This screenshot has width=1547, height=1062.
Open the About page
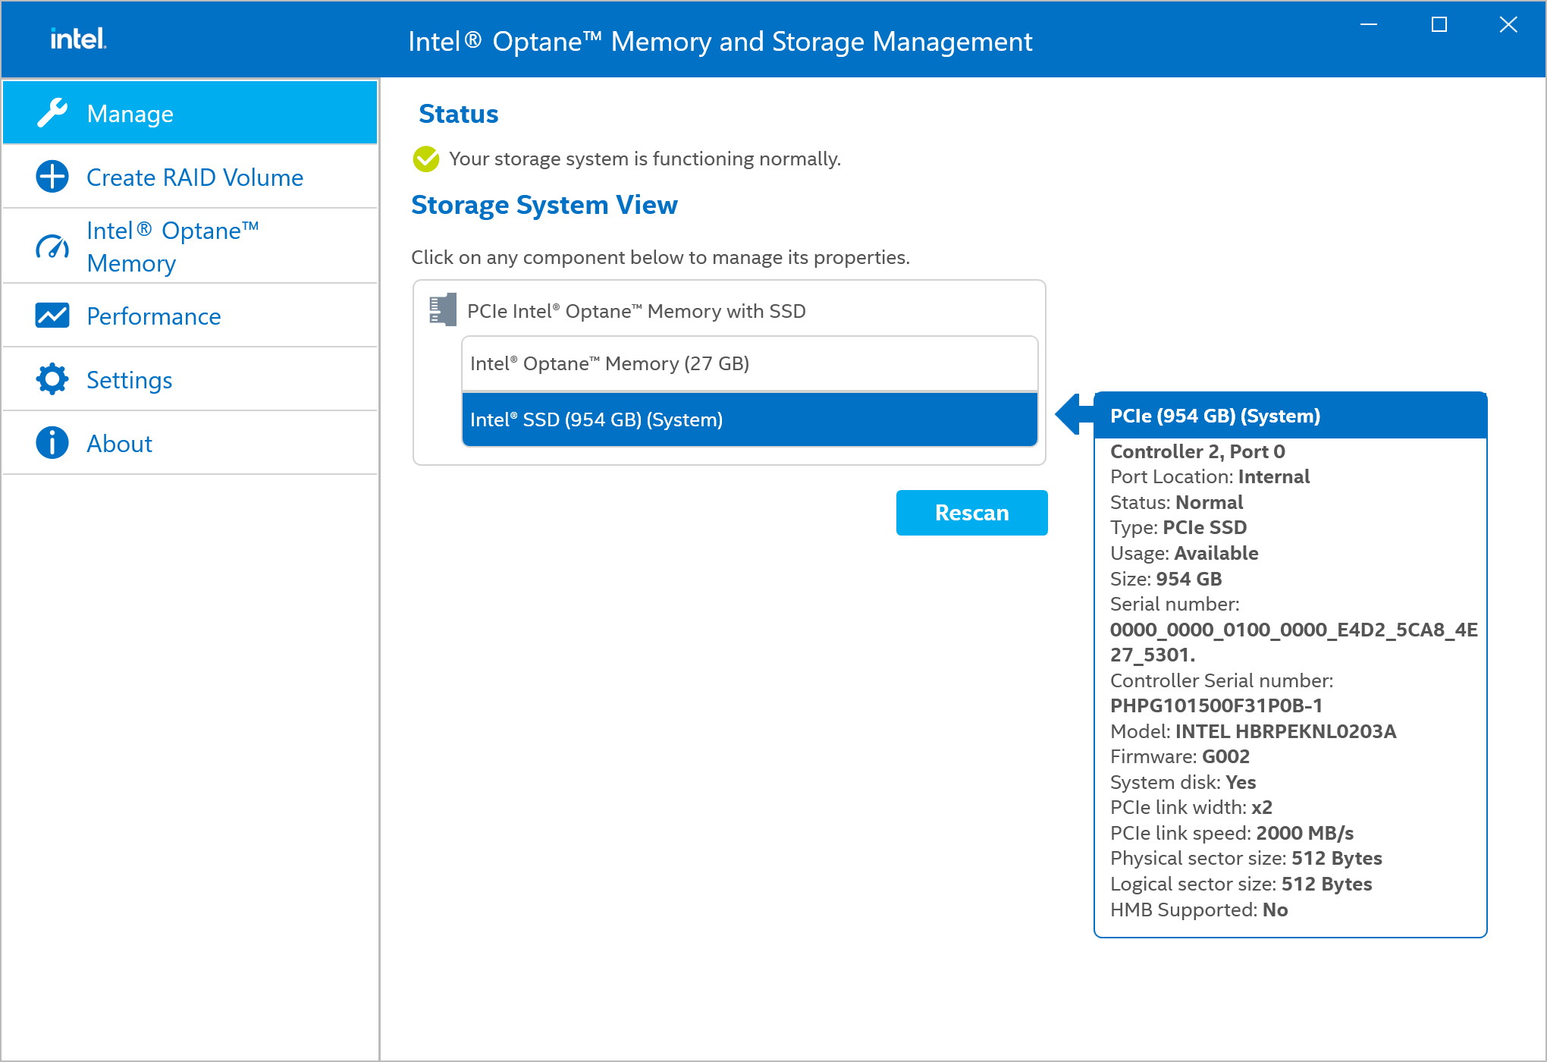coord(190,443)
